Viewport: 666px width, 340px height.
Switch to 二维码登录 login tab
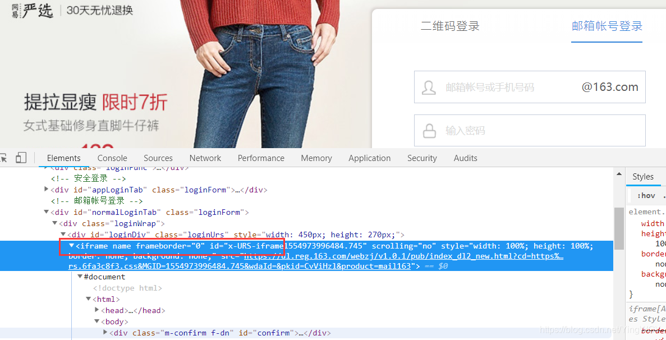(450, 26)
